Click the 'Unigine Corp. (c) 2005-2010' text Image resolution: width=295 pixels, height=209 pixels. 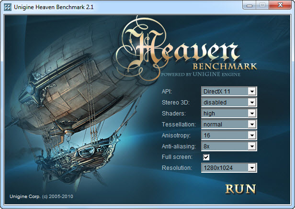coord(41,197)
